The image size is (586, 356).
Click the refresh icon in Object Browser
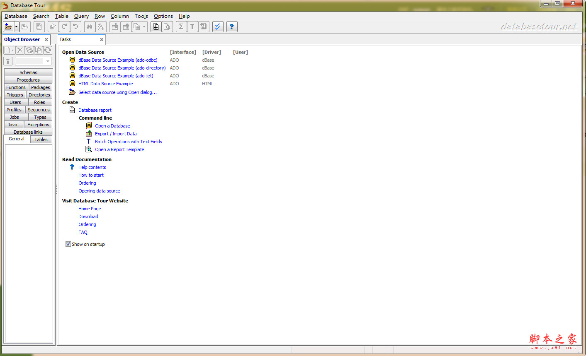pos(48,50)
